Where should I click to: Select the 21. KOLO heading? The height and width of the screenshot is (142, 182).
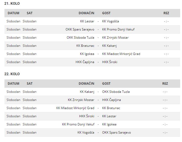tap(12, 3)
